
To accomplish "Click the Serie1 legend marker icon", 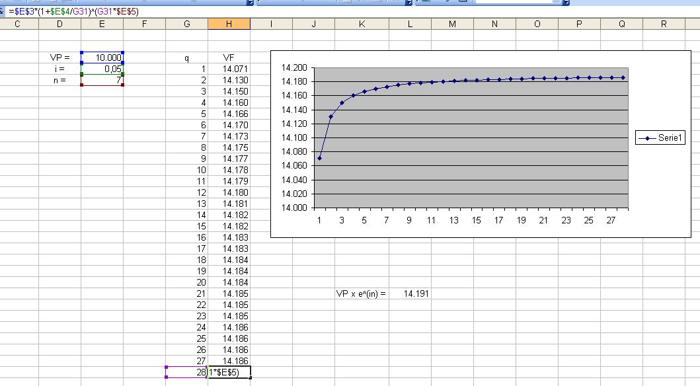I will click(x=647, y=138).
